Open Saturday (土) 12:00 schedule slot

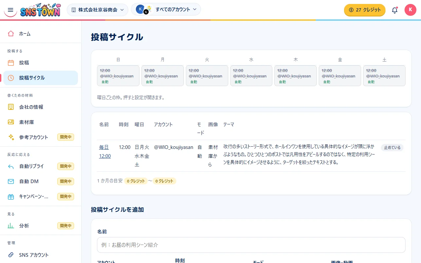384,76
